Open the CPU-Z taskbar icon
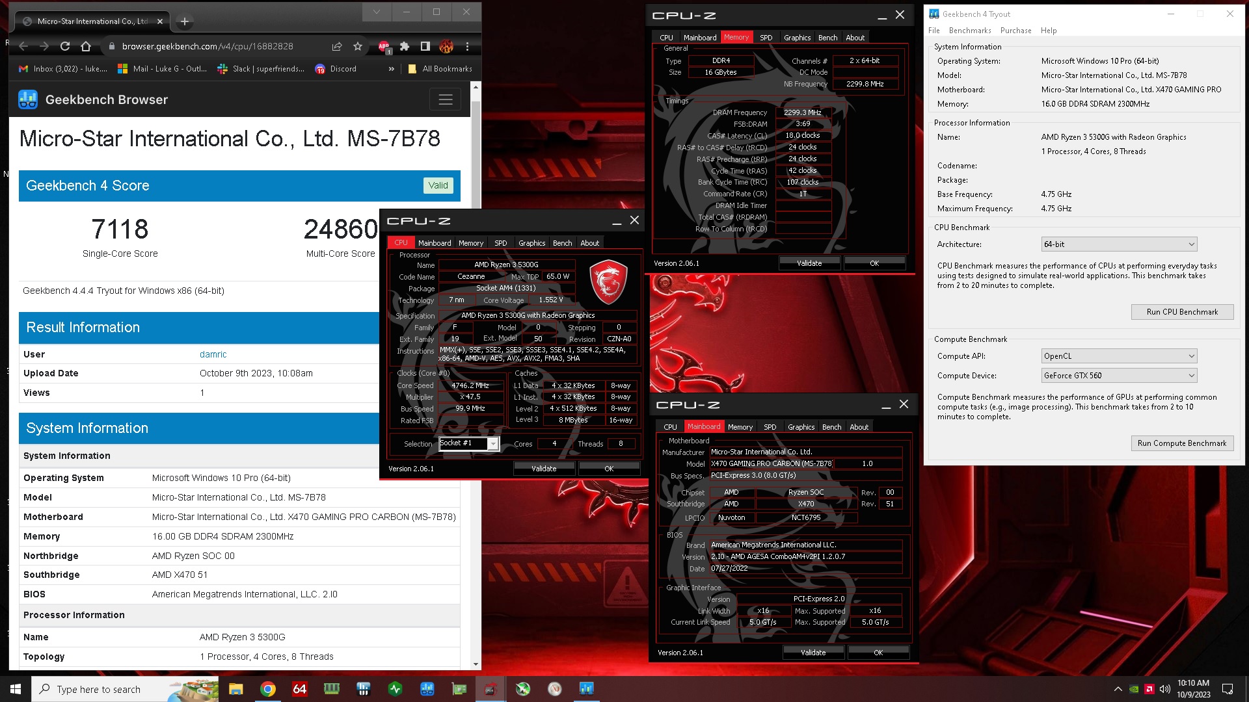Viewport: 1249px width, 702px height. tap(490, 689)
